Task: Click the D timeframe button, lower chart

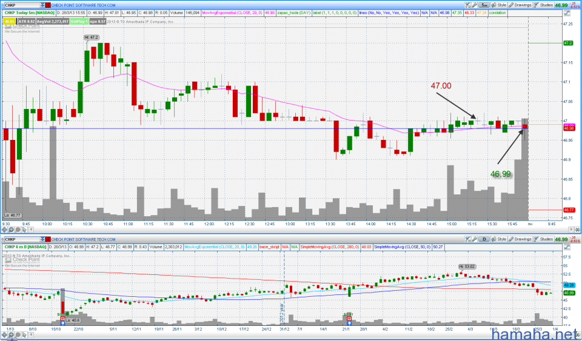Action: [x=486, y=239]
